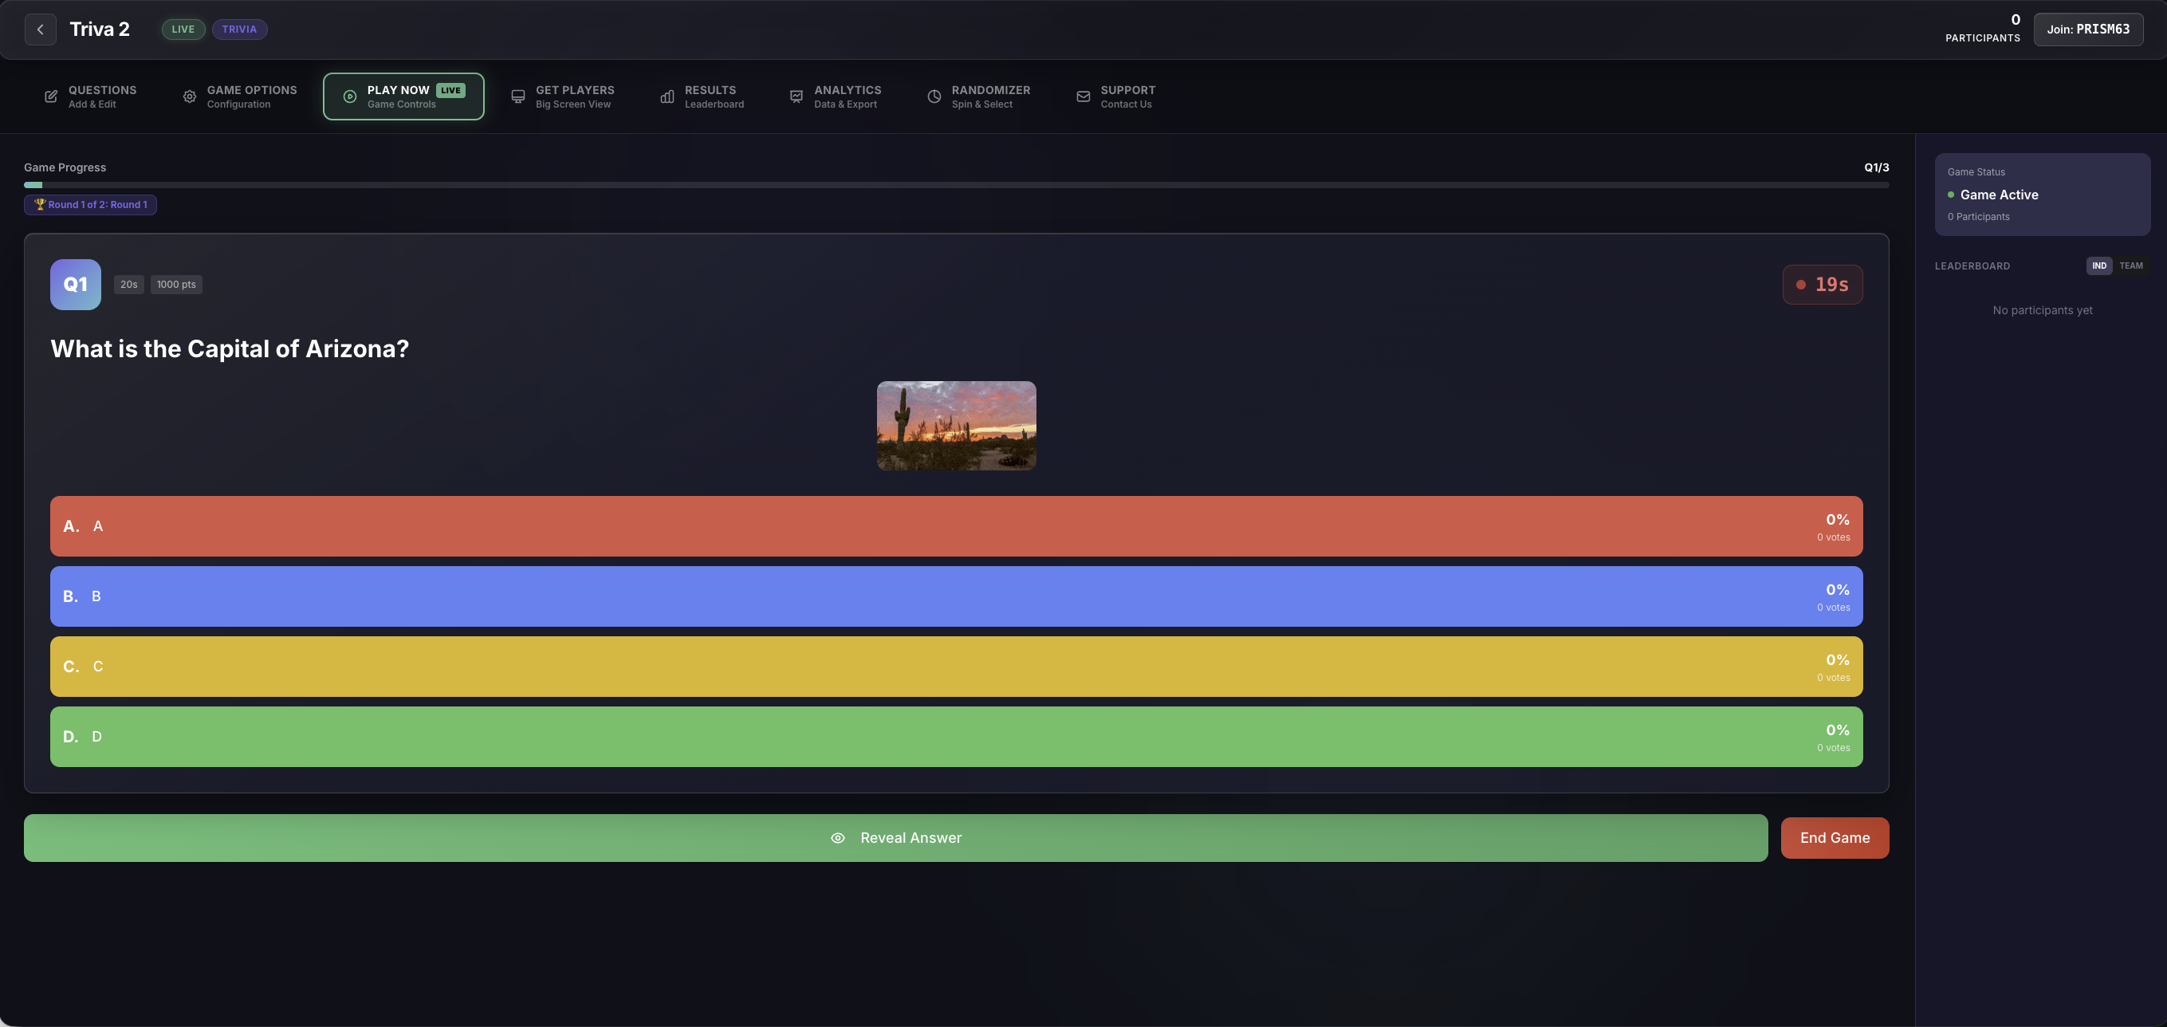2167x1027 pixels.
Task: Switch leaderboard to TEAM view
Action: point(2131,266)
